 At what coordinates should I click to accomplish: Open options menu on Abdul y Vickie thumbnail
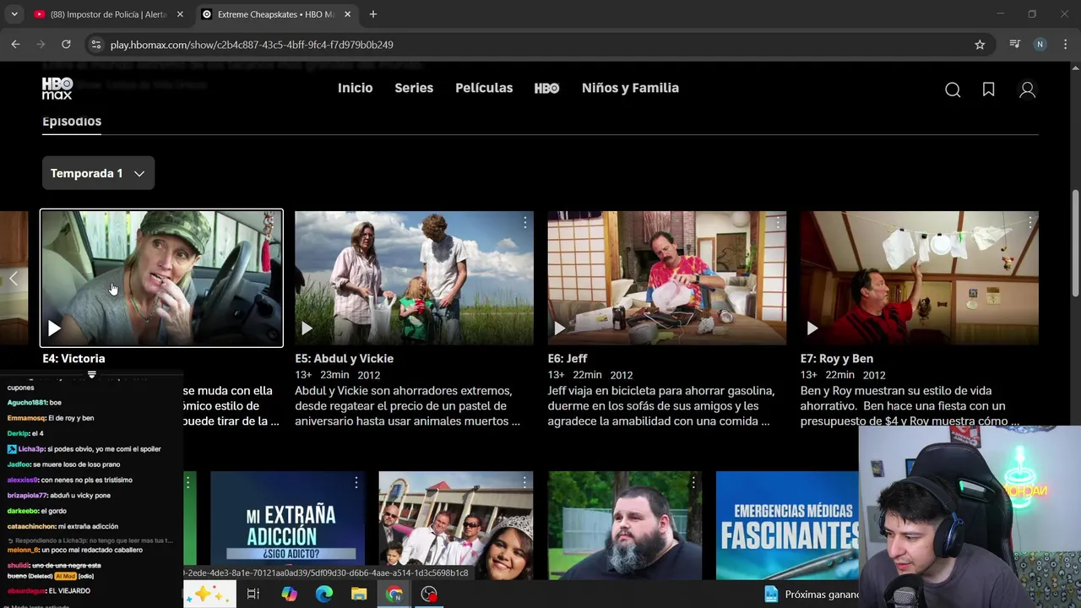524,222
